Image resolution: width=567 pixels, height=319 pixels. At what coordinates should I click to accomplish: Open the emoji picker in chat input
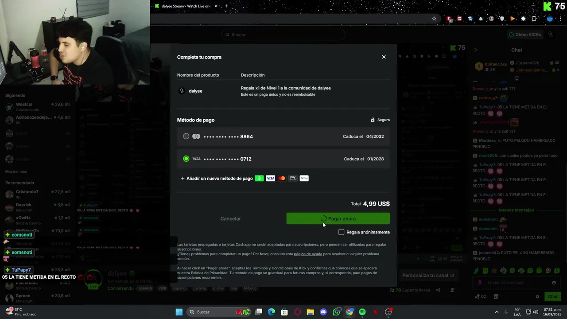coord(554,283)
